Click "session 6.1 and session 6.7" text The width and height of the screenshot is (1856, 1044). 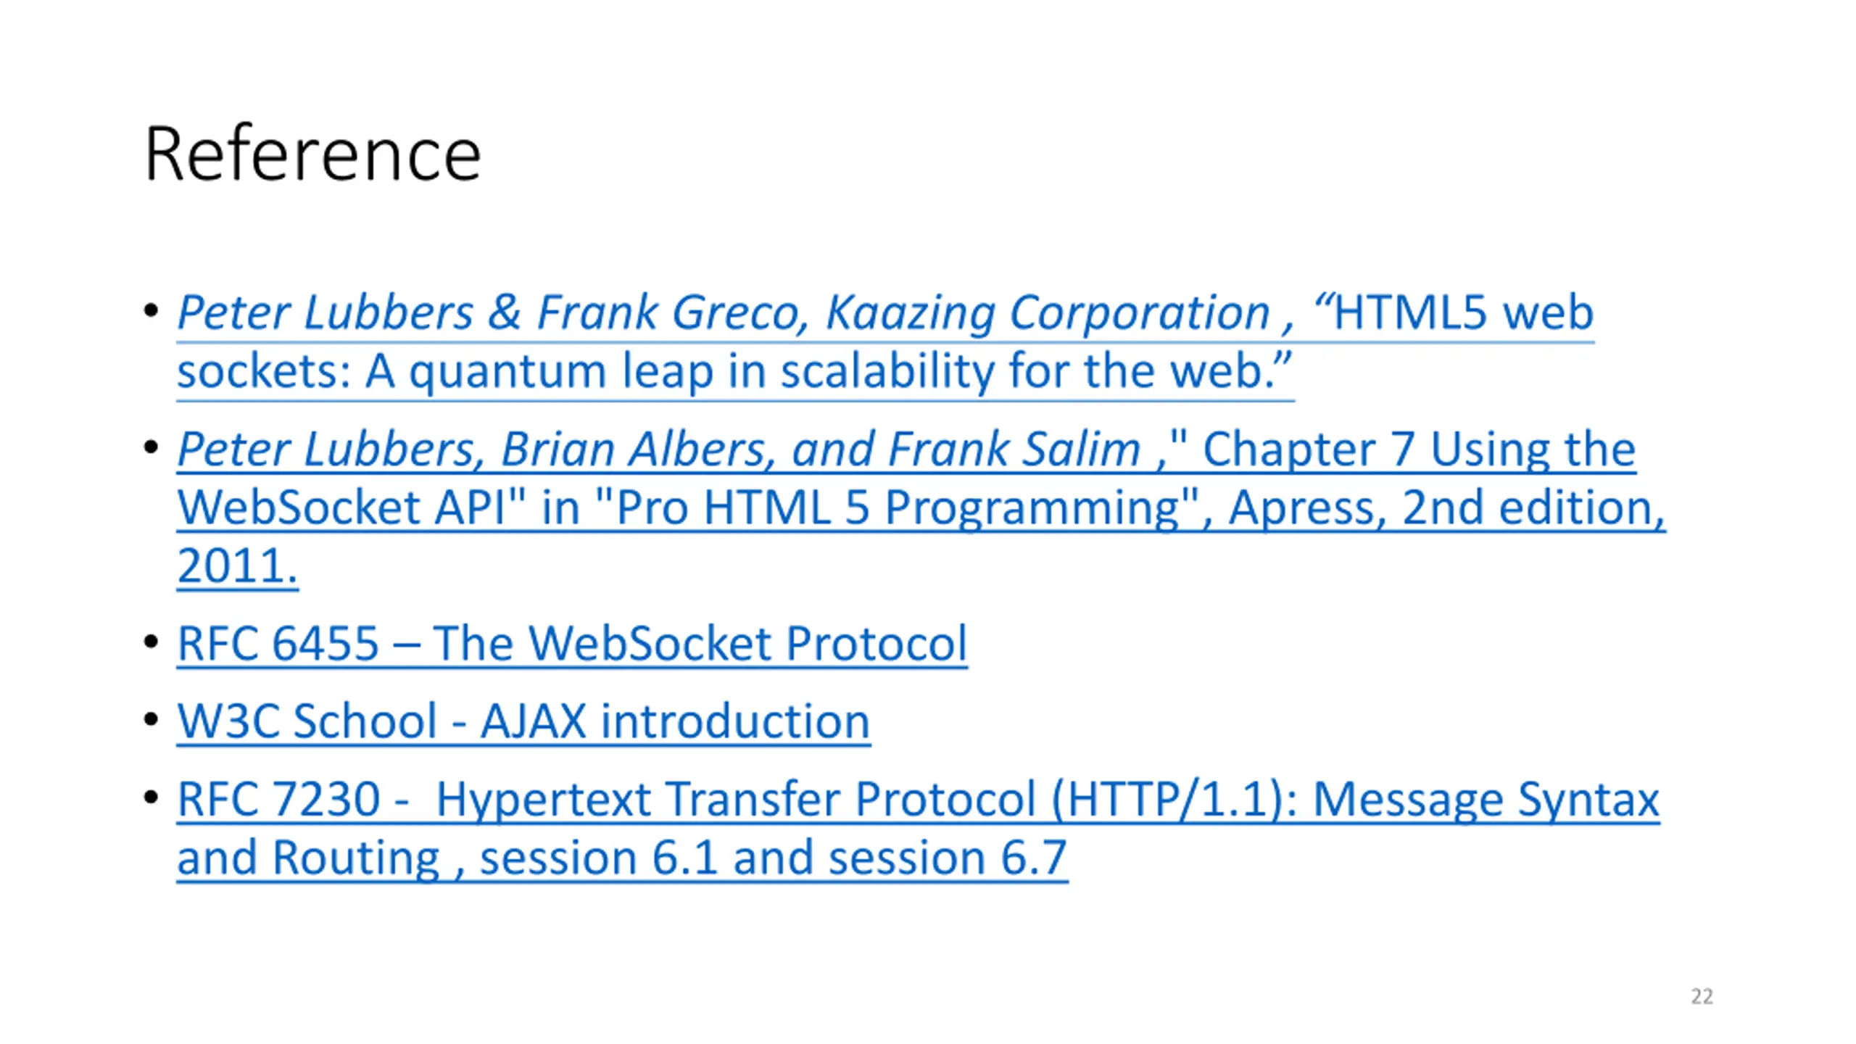click(774, 858)
